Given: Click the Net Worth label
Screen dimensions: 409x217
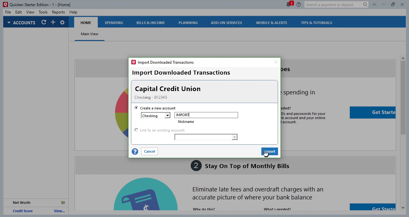Looking at the screenshot, I should [x=21, y=203].
